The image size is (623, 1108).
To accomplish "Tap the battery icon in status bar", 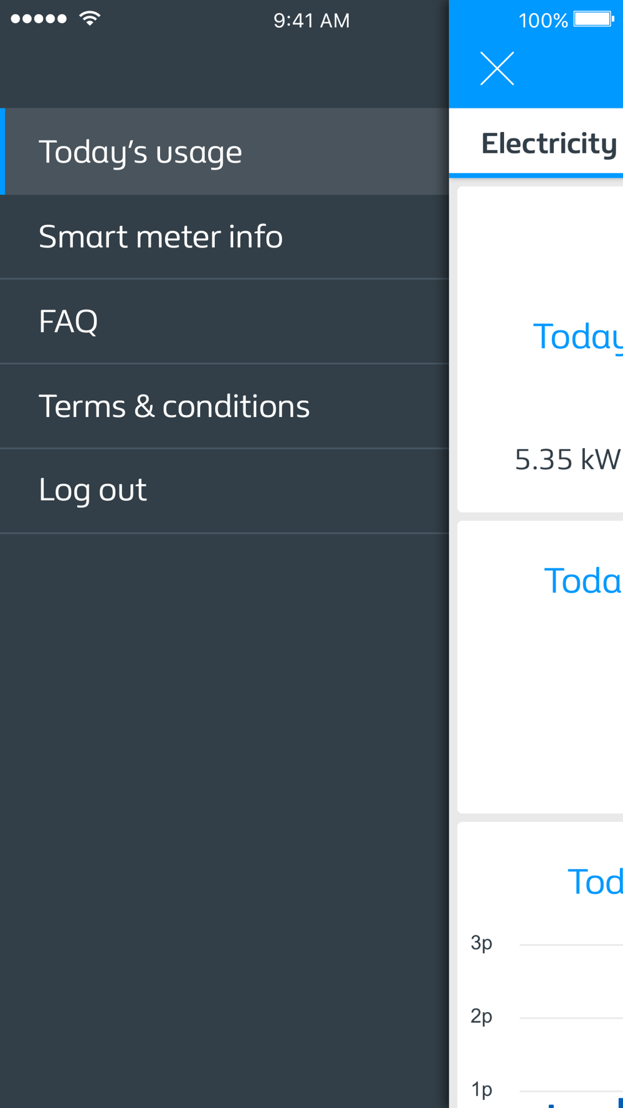I will pyautogui.click(x=594, y=19).
